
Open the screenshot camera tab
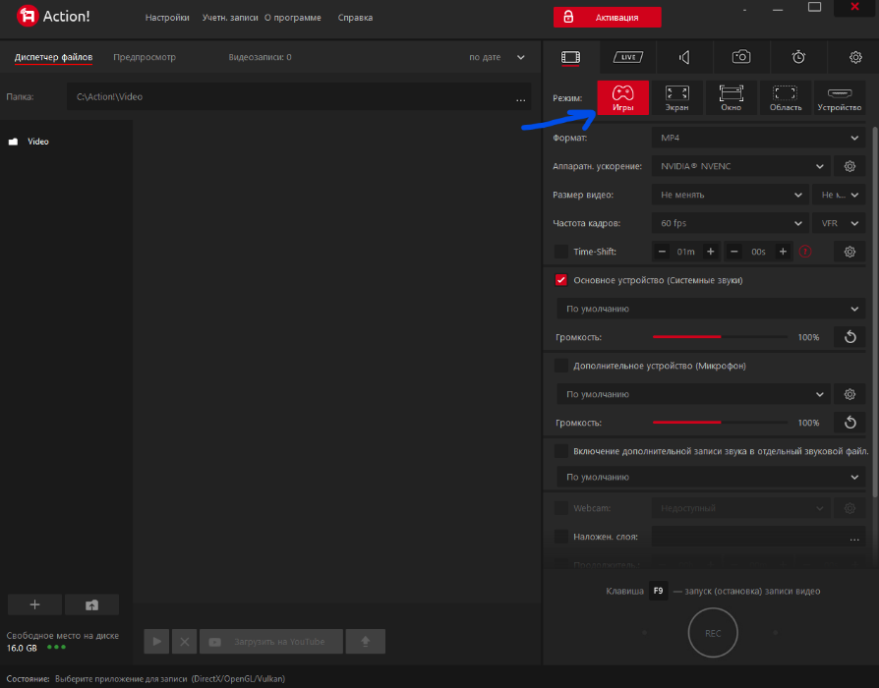click(741, 57)
